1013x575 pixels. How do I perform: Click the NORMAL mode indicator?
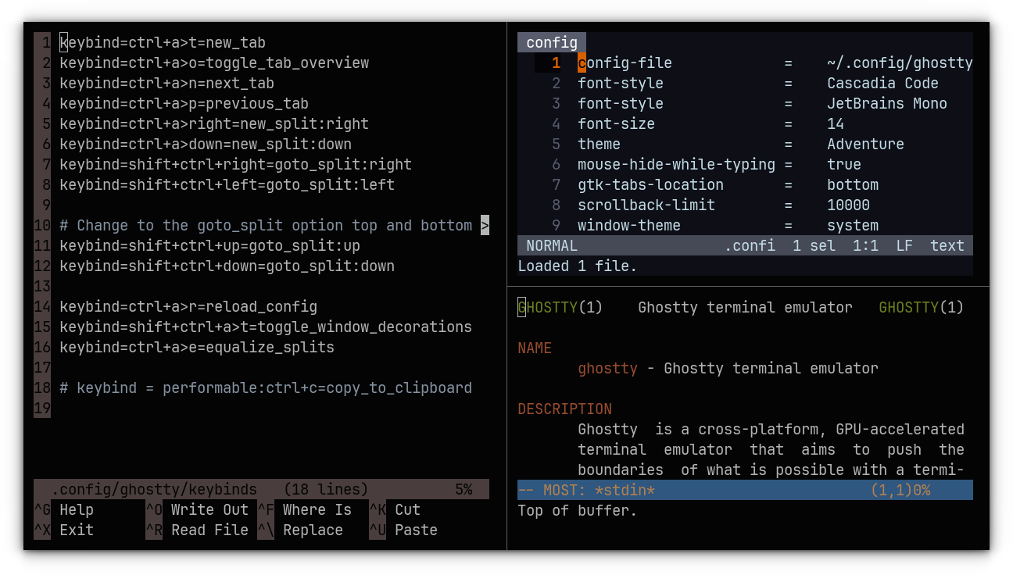coord(551,245)
